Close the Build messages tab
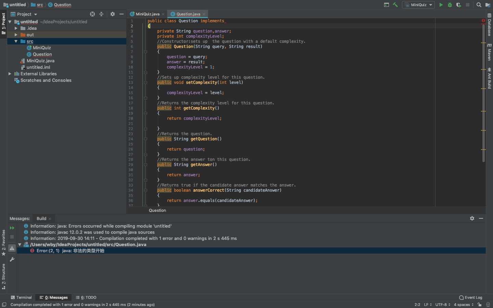493x308 pixels. click(50, 219)
